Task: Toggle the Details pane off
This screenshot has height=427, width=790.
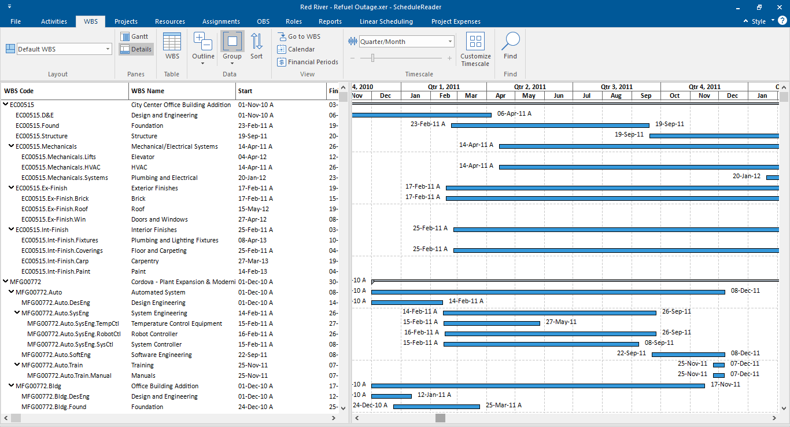Action: pos(136,49)
